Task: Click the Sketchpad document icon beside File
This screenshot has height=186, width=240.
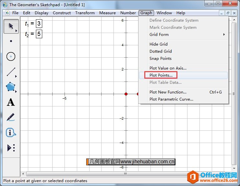Action: point(7,13)
